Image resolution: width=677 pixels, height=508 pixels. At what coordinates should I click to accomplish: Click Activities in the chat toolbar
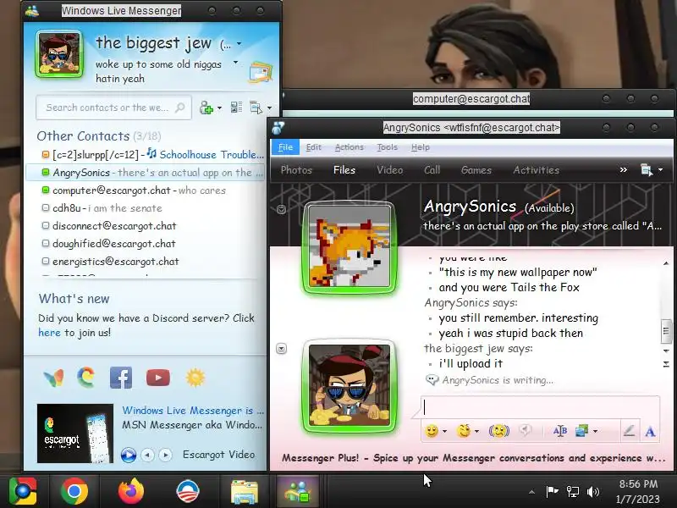pos(536,170)
